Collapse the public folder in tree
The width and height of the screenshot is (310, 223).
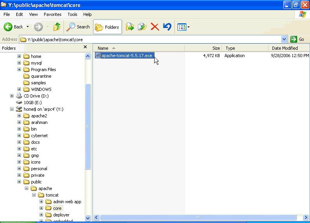click(x=19, y=182)
